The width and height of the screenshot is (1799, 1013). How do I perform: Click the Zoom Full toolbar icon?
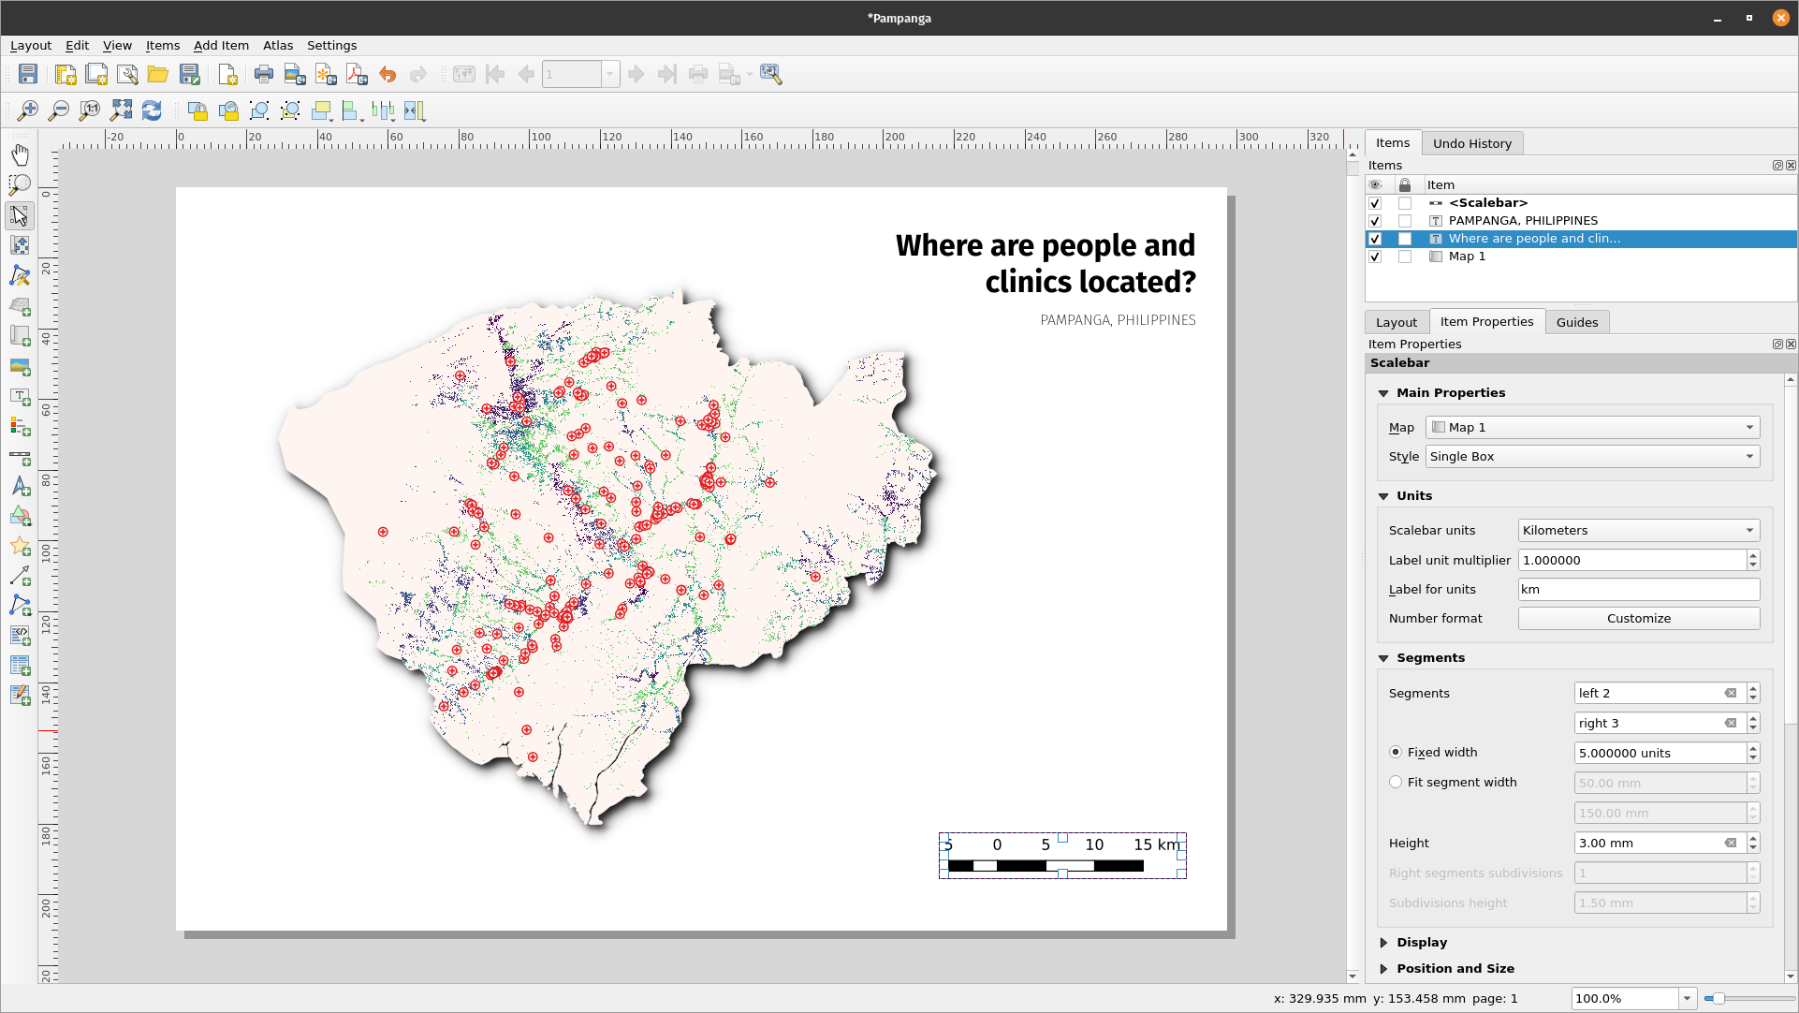(121, 110)
